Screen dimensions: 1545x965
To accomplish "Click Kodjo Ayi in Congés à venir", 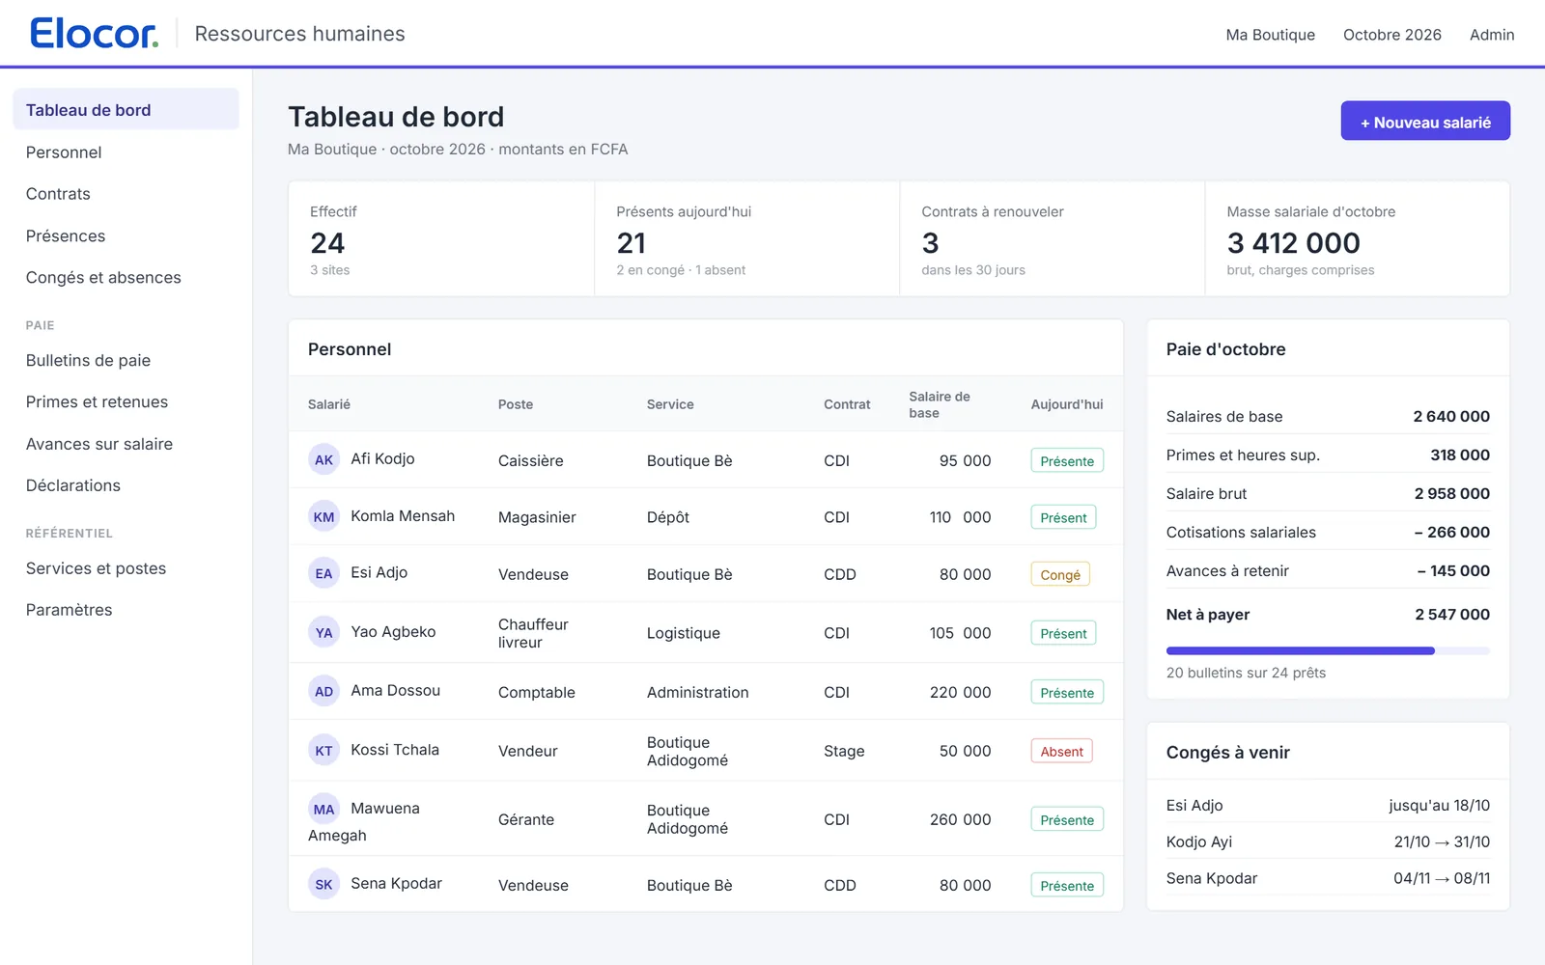I will point(1198,841).
